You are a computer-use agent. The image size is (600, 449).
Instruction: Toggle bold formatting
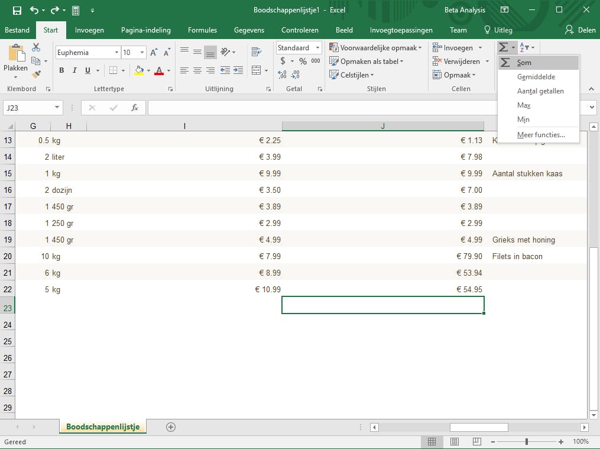click(61, 70)
